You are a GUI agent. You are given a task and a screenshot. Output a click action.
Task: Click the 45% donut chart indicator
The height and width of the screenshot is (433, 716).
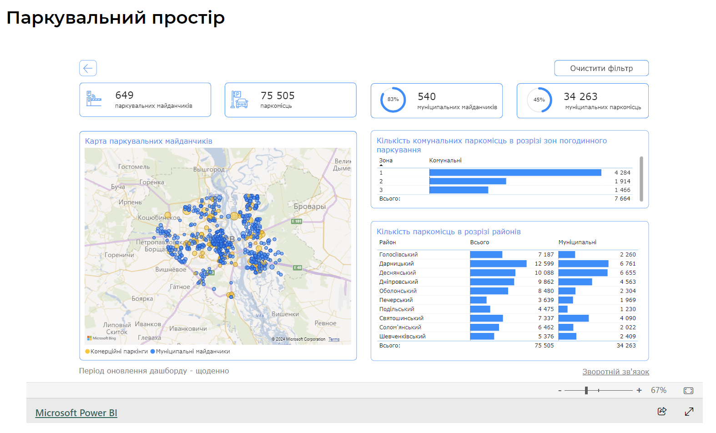point(539,100)
